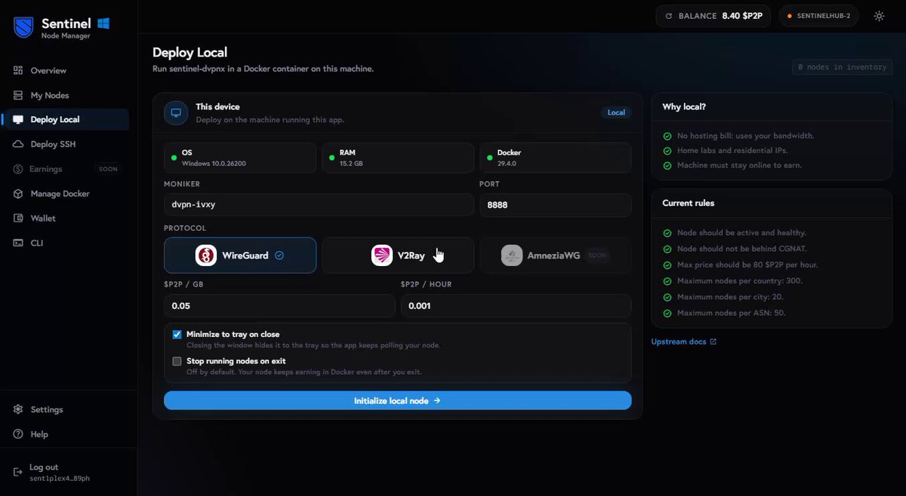Click the Initialize local node button

click(398, 401)
